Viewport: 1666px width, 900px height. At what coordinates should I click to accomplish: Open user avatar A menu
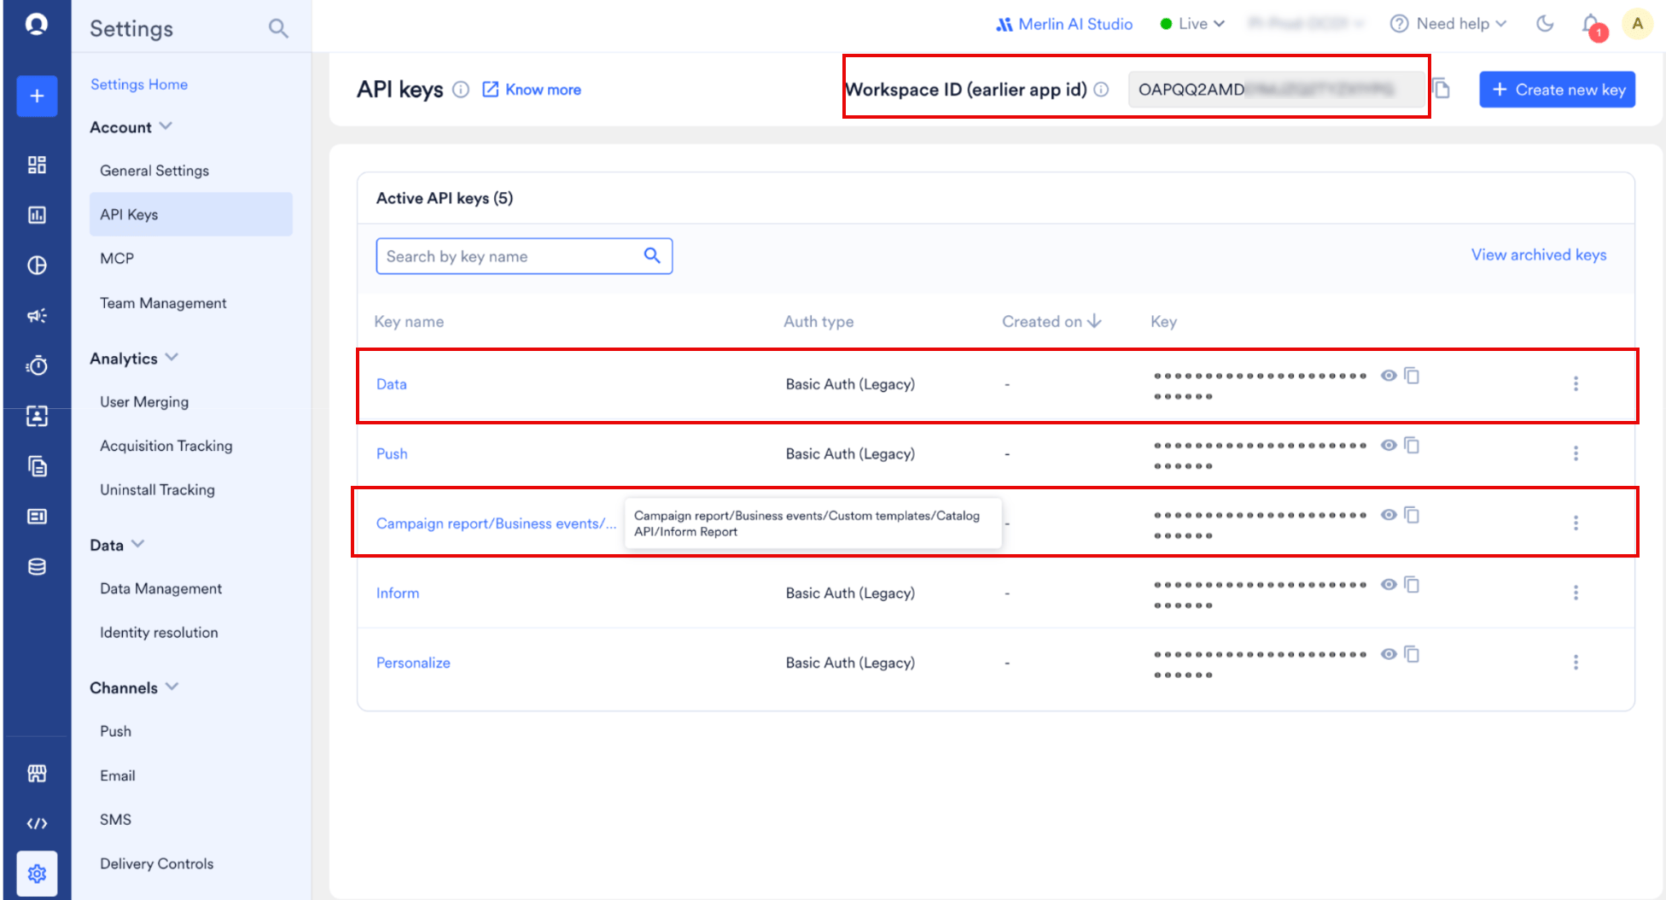(x=1637, y=24)
